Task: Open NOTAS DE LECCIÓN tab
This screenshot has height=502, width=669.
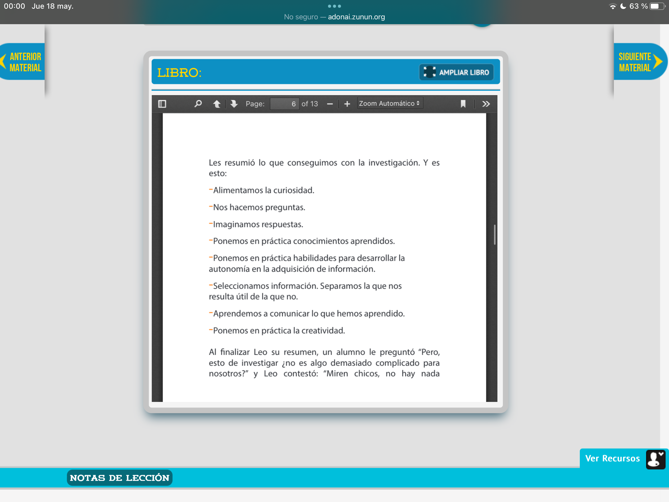Action: coord(120,478)
